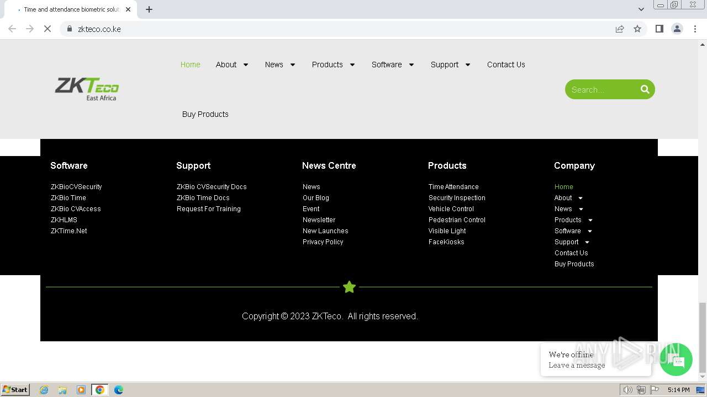The image size is (707, 397).
Task: Open New Launches link
Action: tap(325, 231)
